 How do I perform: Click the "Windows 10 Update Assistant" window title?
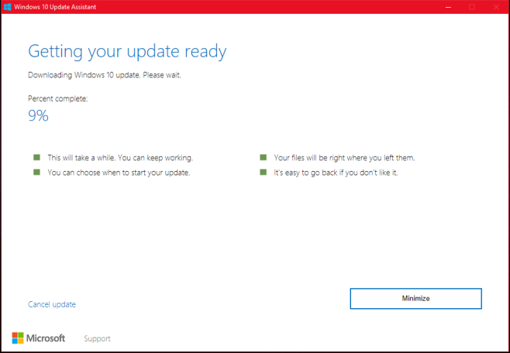55,7
